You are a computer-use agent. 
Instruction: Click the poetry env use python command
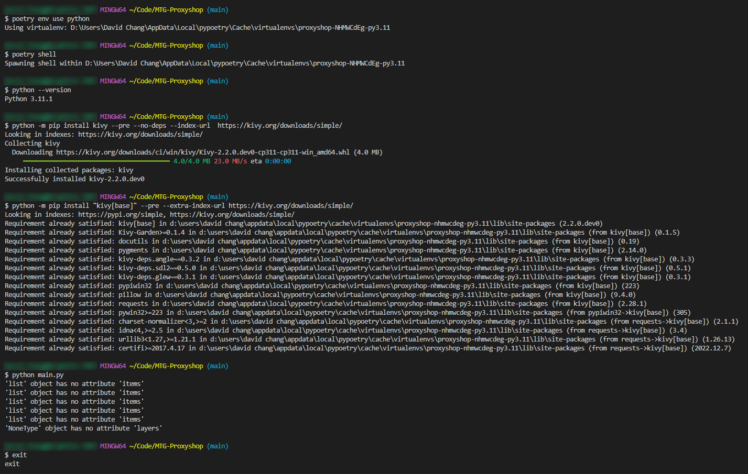coord(47,18)
